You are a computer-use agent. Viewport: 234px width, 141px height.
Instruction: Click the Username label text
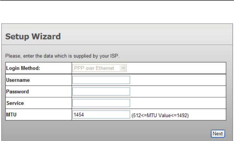[16, 80]
